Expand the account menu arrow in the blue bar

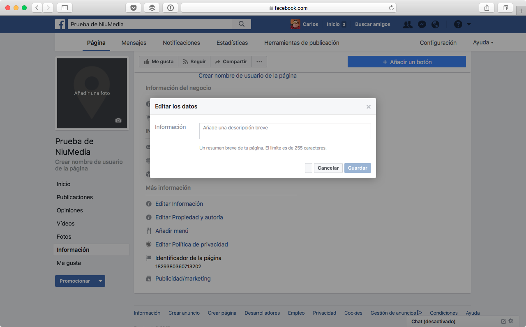469,24
